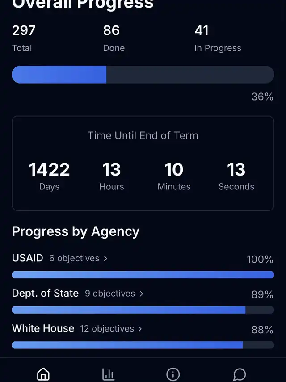
Task: Open the bar chart statistics icon
Action: point(108,374)
